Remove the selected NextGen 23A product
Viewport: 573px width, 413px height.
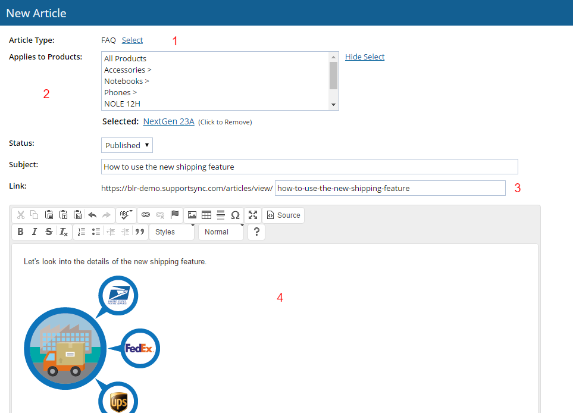168,121
